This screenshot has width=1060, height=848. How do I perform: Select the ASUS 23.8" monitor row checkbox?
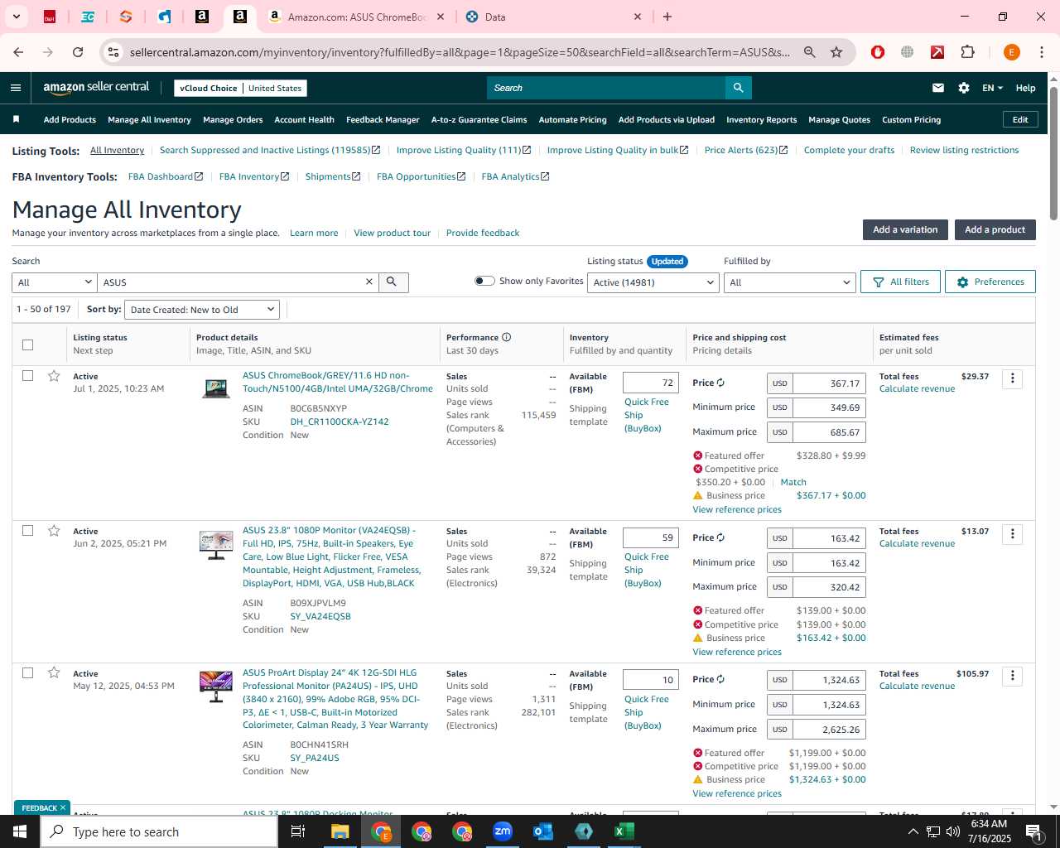(27, 531)
